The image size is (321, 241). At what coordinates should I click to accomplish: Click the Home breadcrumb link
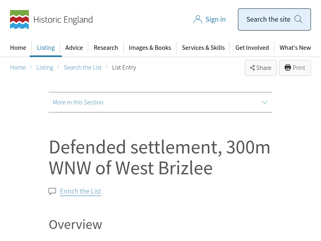18,67
